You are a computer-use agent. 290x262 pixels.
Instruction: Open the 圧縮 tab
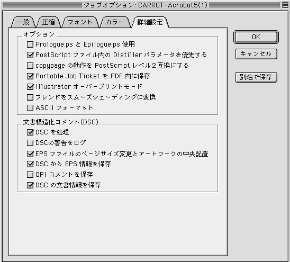click(49, 22)
